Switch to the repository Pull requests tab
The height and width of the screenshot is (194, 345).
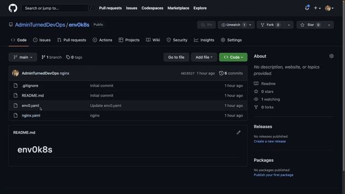(x=72, y=40)
